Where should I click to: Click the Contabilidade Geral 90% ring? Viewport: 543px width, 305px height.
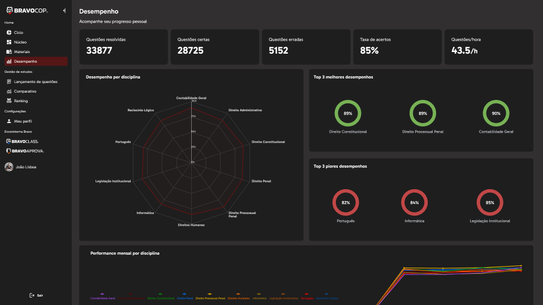click(x=496, y=113)
